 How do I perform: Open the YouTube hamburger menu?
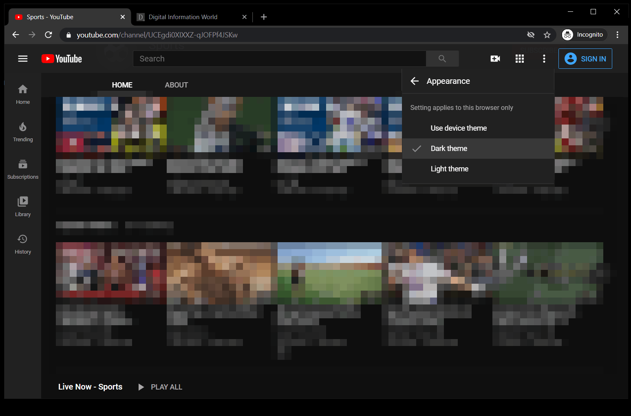23,59
